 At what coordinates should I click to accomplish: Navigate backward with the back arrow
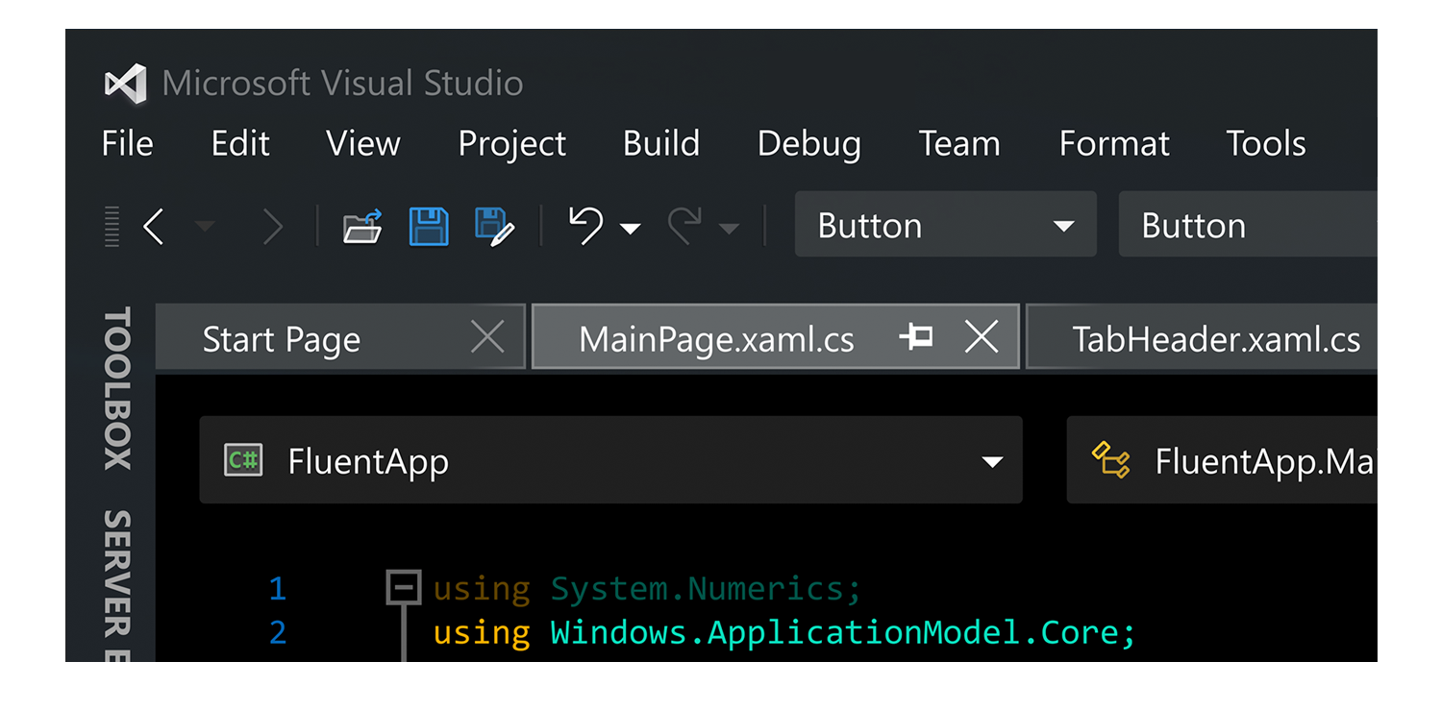tap(154, 227)
